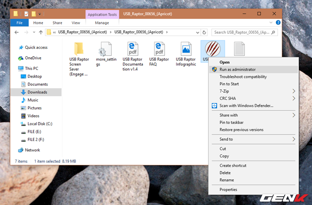312x205 pixels.
Task: Open recent locations dropdown arrow
Action: click(x=34, y=32)
